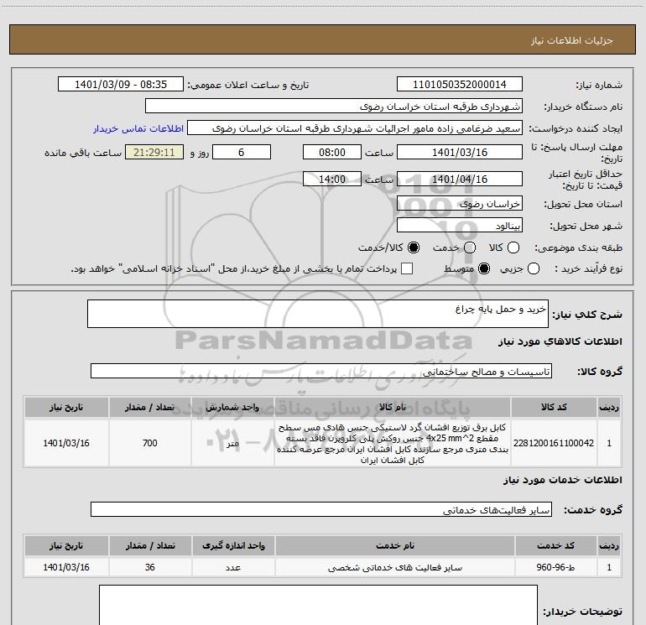Click the service quantity cell 36
The height and width of the screenshot is (625, 646).
150,567
